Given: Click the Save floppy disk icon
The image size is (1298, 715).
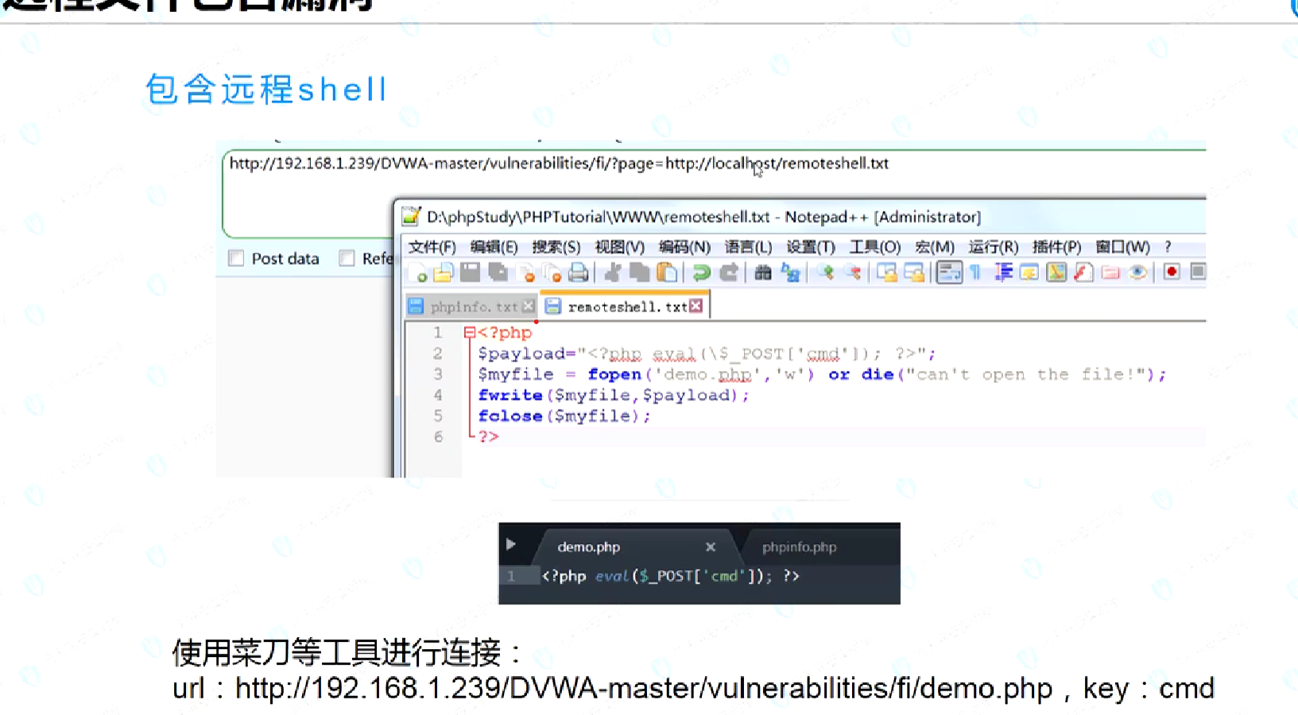Looking at the screenshot, I should [471, 273].
